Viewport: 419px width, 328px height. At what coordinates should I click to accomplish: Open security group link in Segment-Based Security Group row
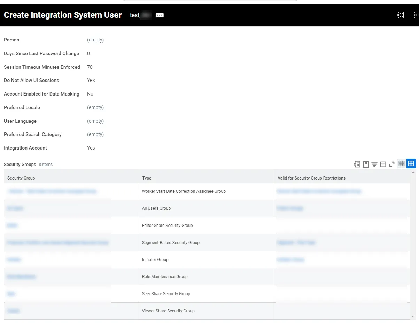pyautogui.click(x=57, y=243)
